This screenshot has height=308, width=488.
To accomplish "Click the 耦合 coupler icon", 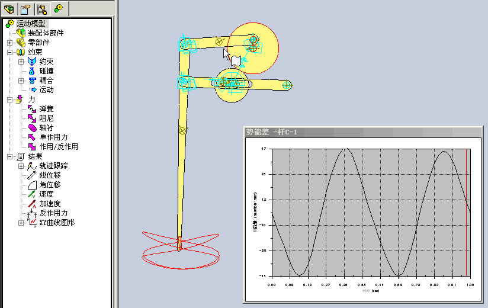I will 33,81.
